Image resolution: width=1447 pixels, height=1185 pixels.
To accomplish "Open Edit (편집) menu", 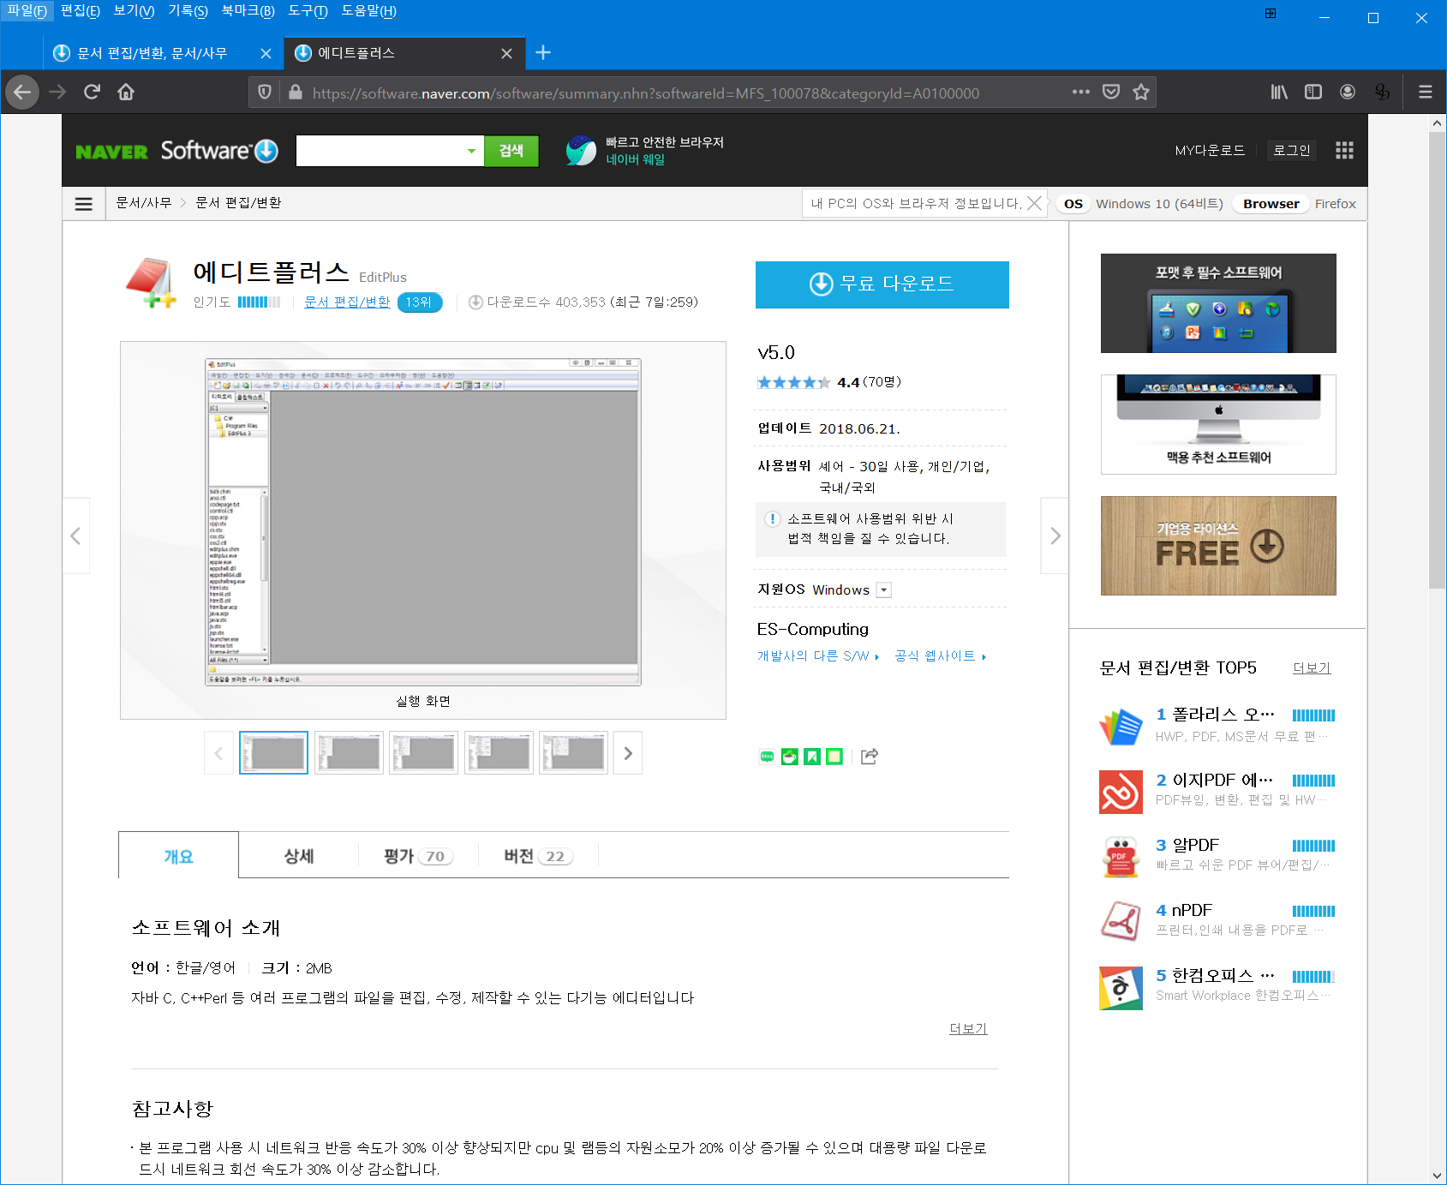I will (x=81, y=11).
